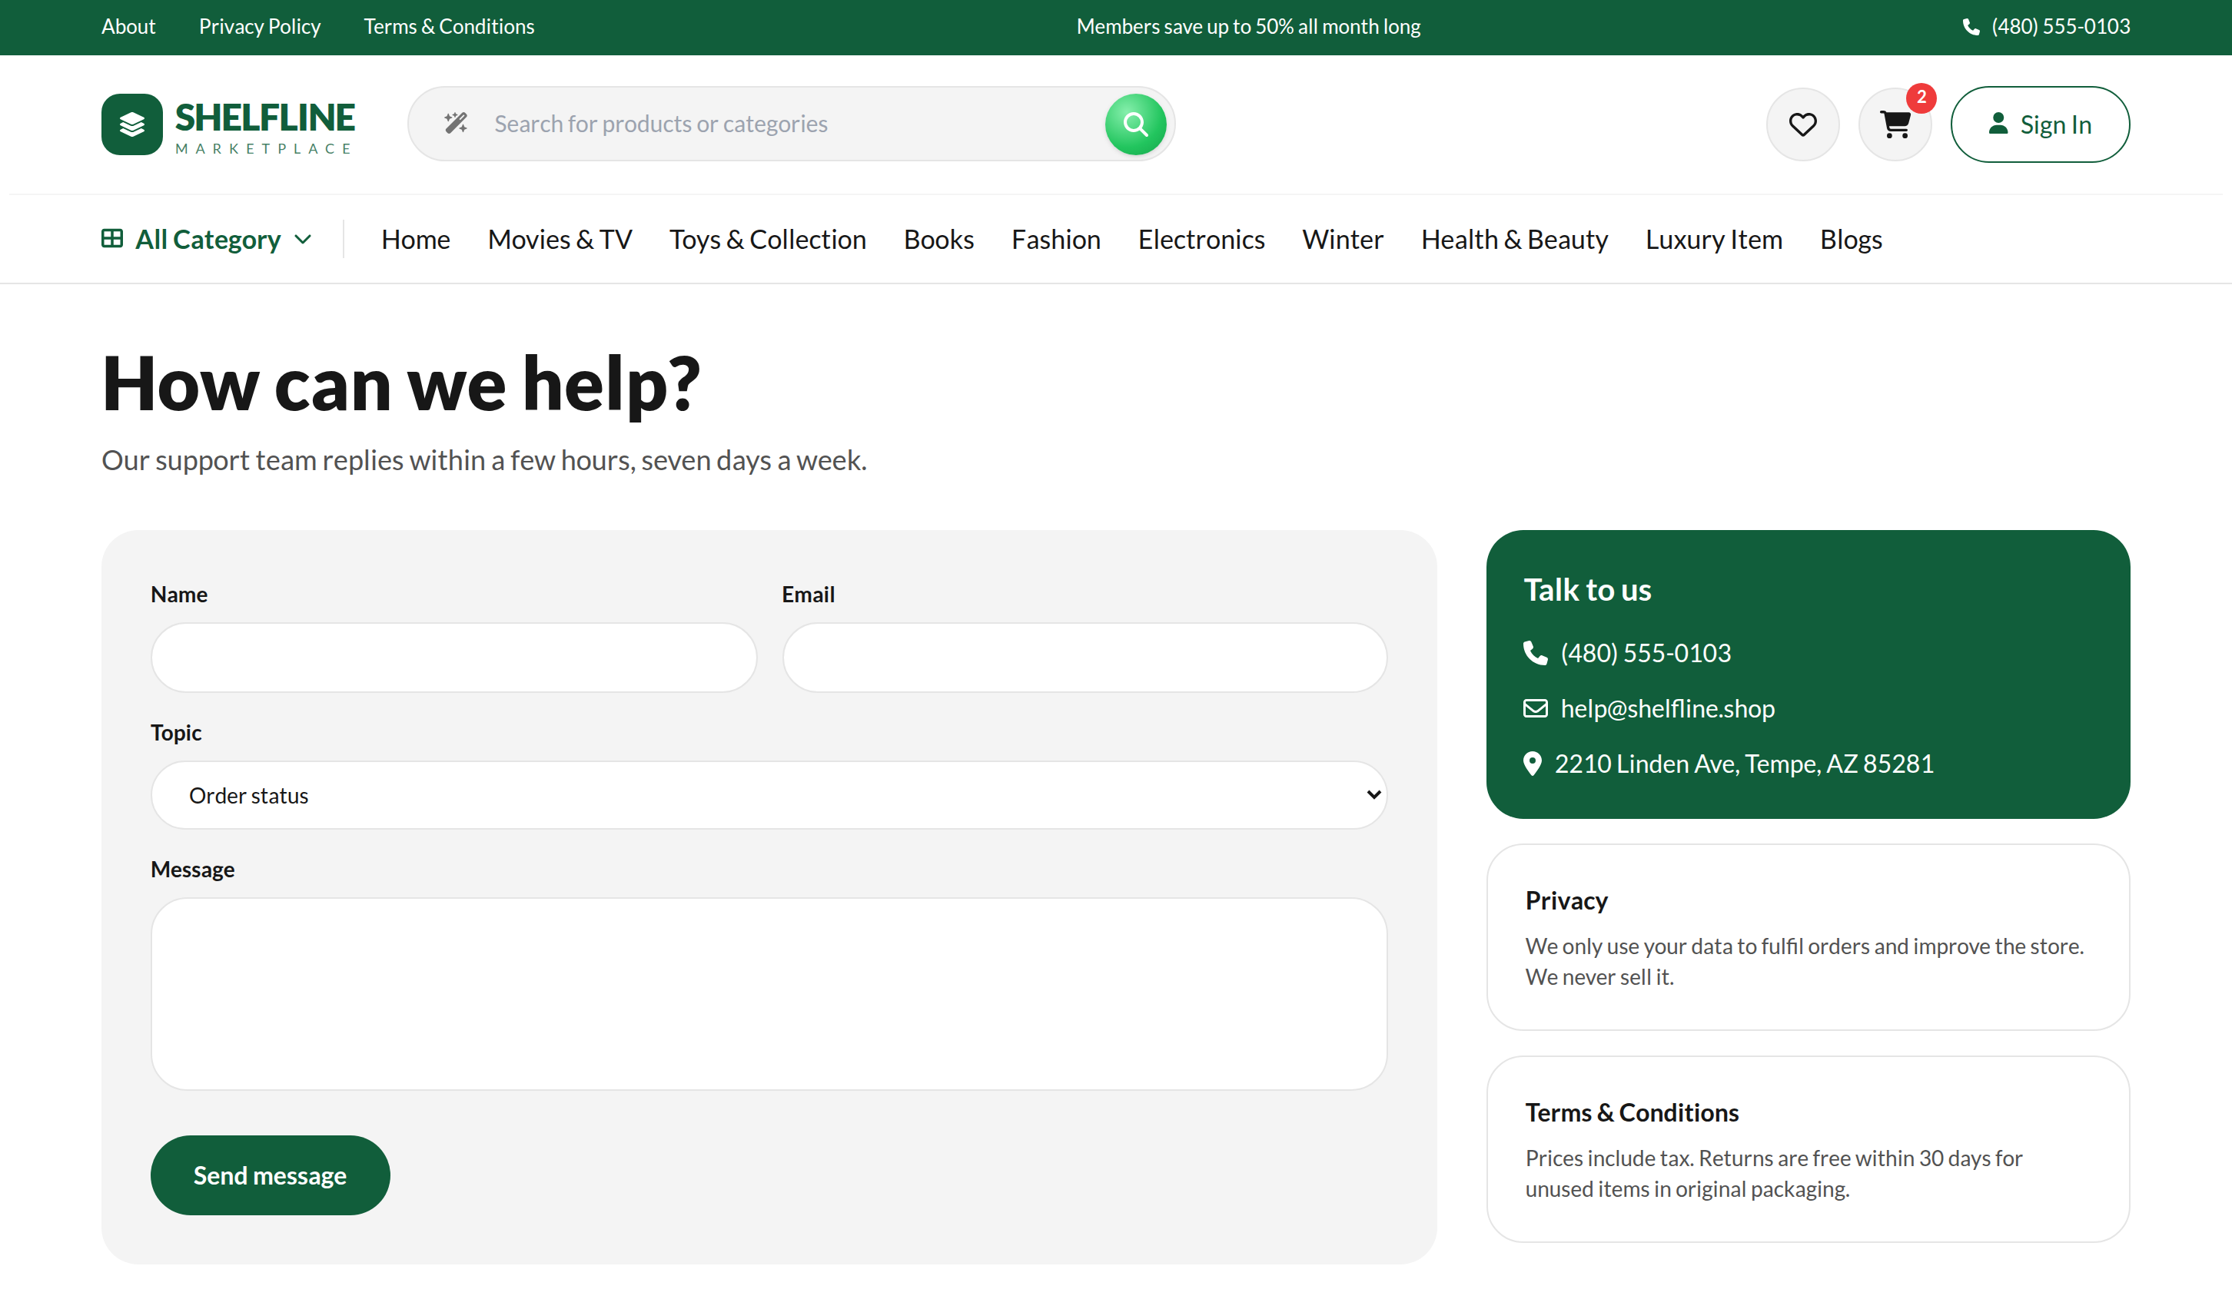Click the Sign In button
Image resolution: width=2232 pixels, height=1309 pixels.
[x=2039, y=124]
